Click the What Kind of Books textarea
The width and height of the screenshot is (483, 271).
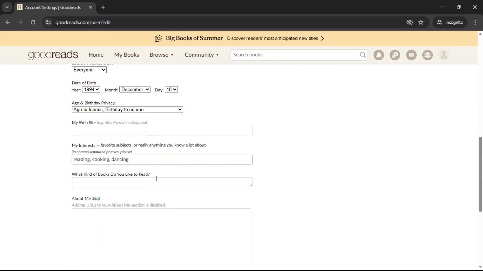click(x=162, y=182)
